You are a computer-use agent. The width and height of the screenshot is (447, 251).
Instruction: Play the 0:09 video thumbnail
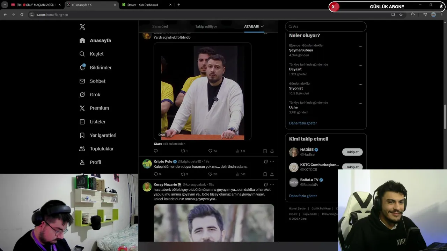[x=203, y=91]
